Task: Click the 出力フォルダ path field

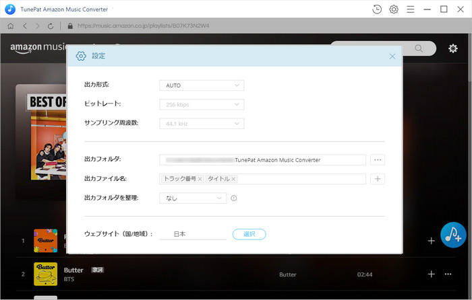Action: [x=262, y=160]
